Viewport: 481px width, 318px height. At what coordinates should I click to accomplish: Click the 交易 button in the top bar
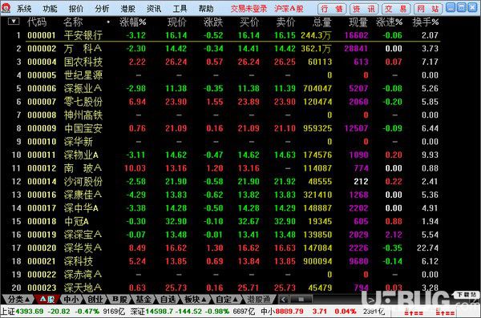396,9
